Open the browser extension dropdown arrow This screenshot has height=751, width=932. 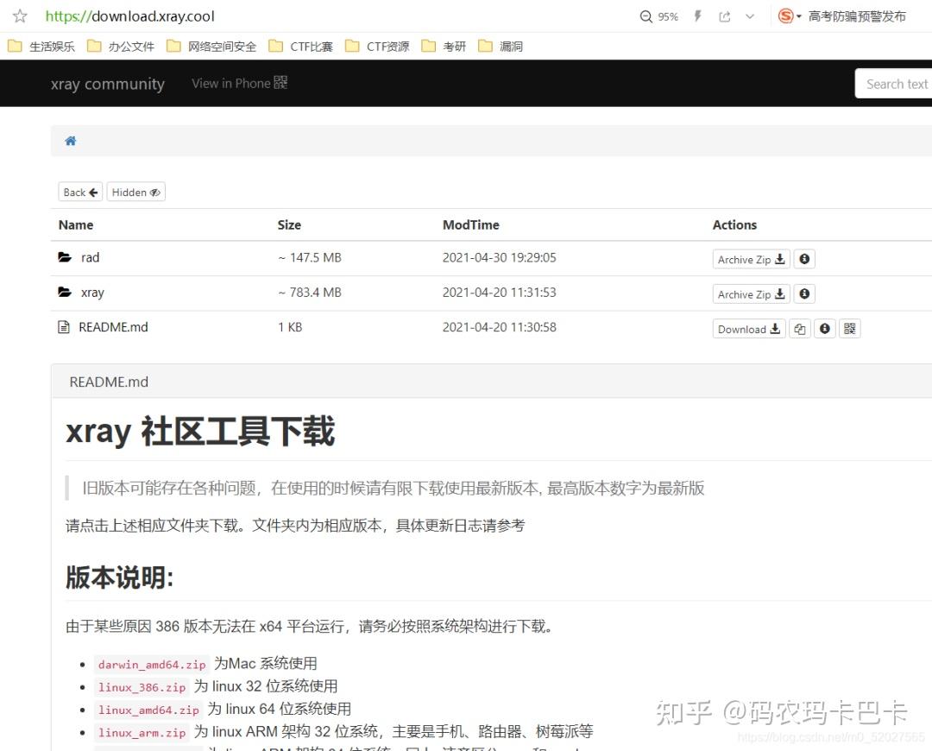[x=748, y=16]
